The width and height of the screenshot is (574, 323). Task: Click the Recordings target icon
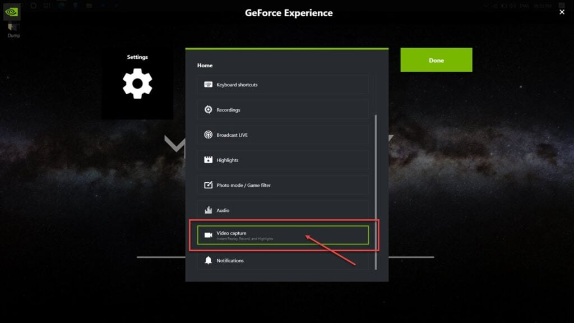[208, 109]
